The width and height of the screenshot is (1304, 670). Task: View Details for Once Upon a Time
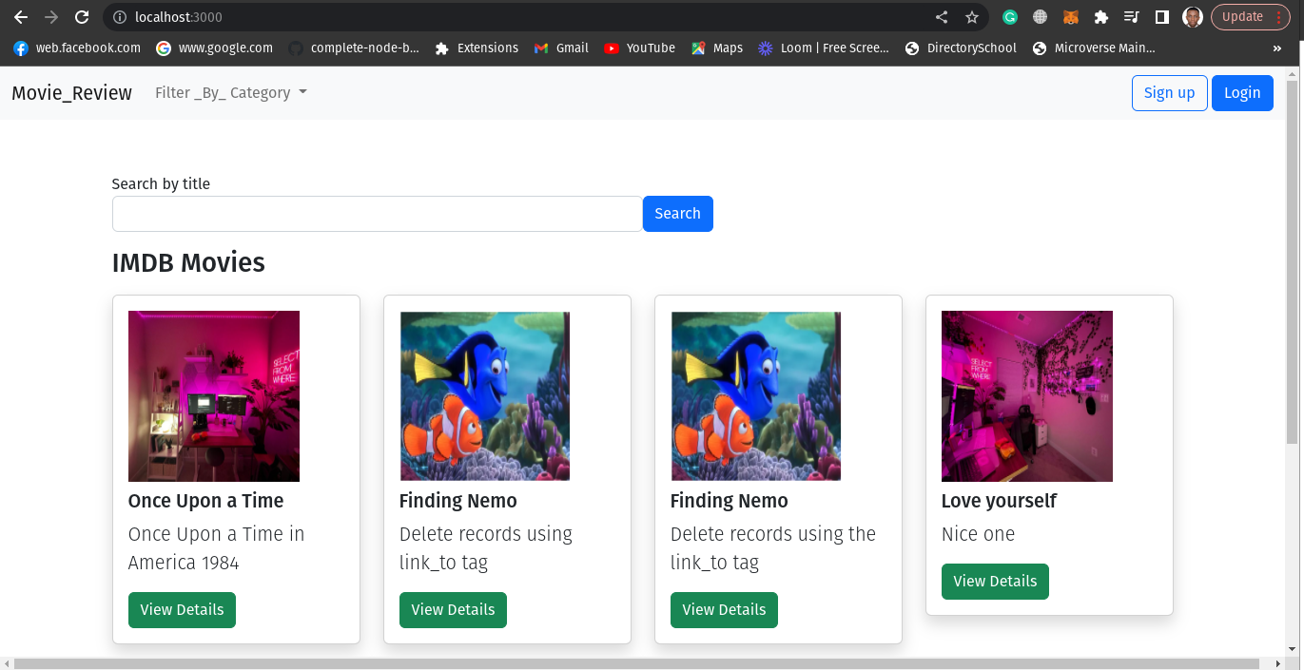182,610
